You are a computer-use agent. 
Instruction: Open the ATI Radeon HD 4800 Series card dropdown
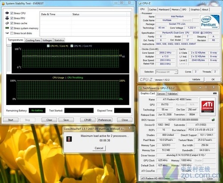coord(163,179)
